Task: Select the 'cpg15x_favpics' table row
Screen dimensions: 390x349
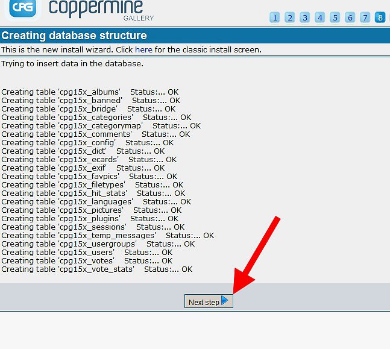Action: 89,177
